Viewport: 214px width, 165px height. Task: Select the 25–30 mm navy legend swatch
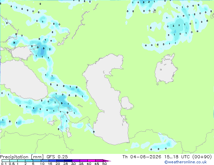pyautogui.click(x=68, y=161)
